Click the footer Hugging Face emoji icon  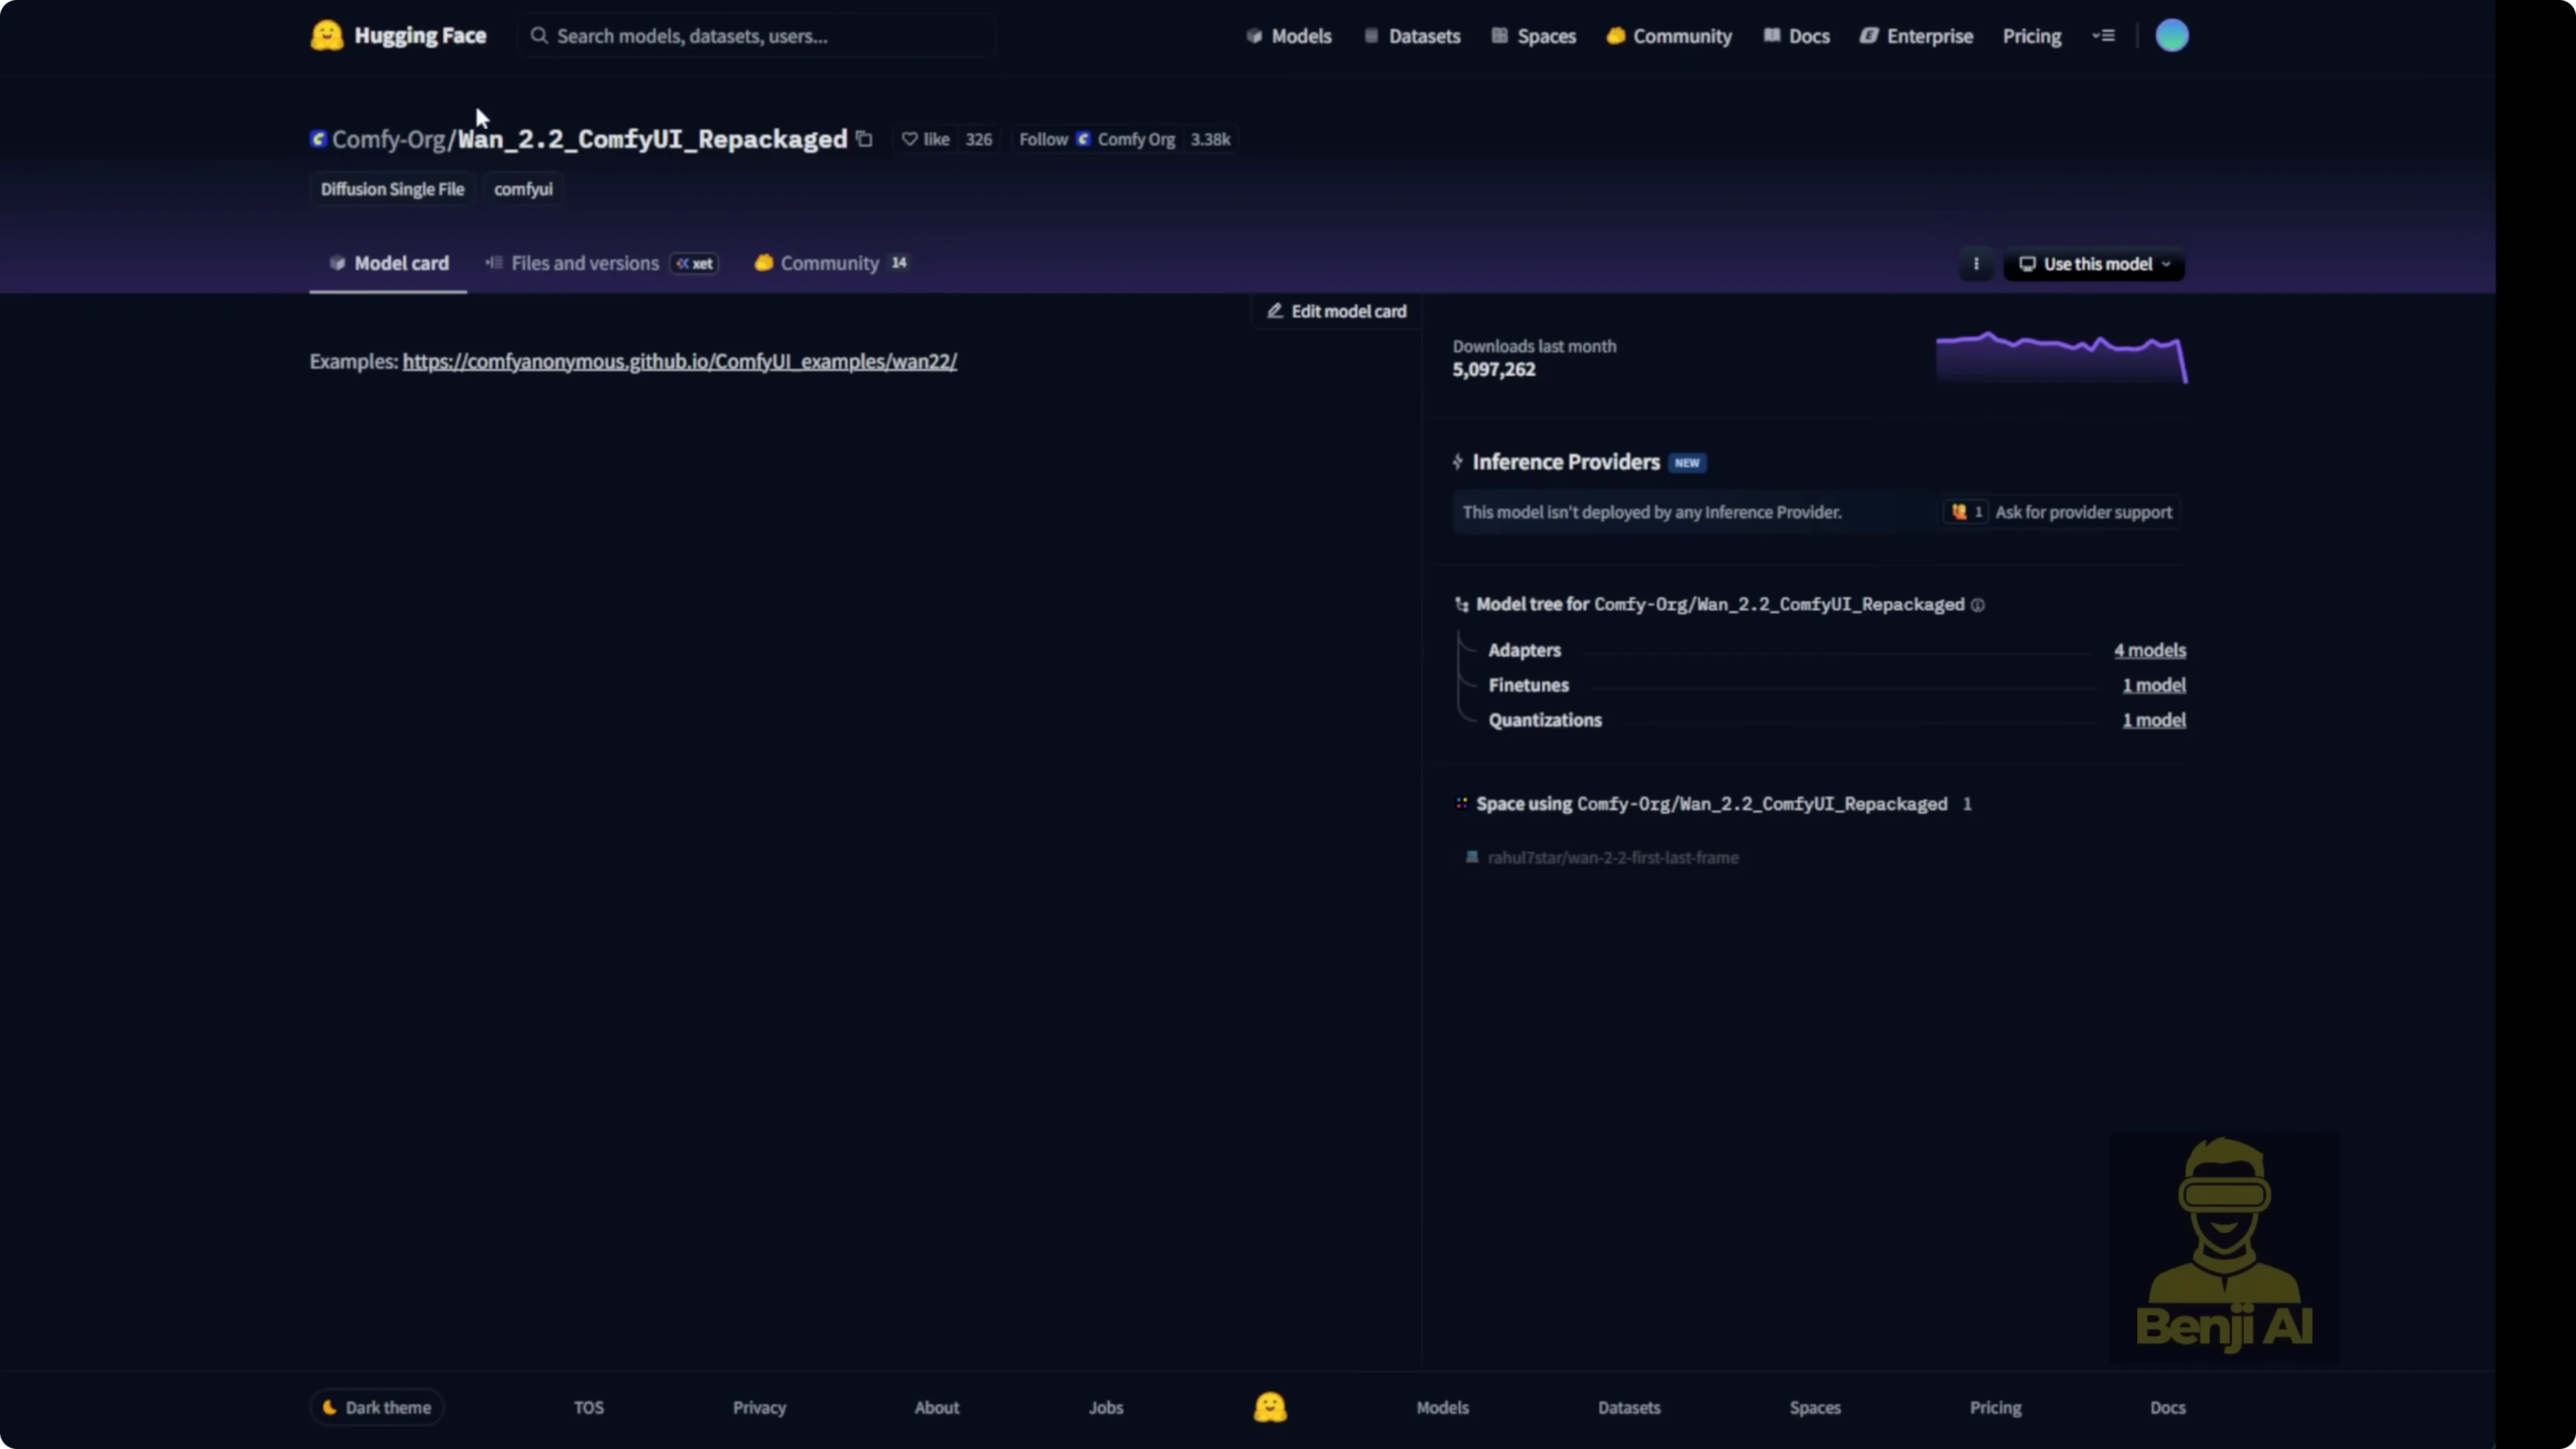click(x=1269, y=1407)
